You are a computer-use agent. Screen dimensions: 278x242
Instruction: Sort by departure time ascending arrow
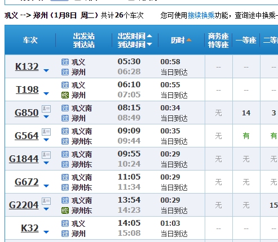[149, 36]
